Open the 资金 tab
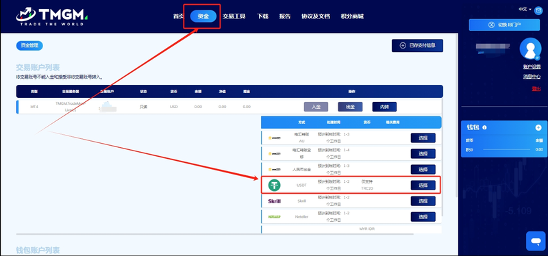Screen dimensions: 548x256 203,16
